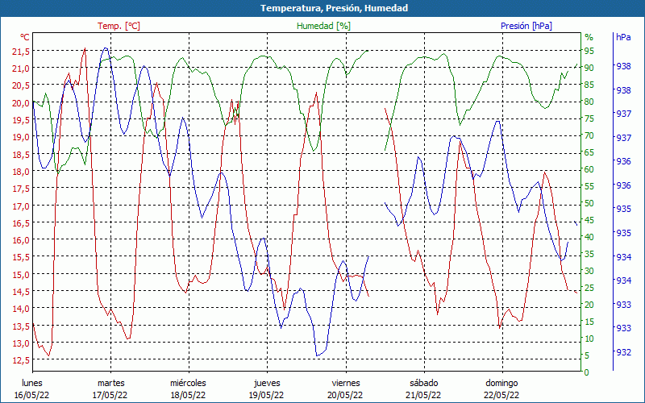645x403 pixels.
Task: Click the green '60' humidity axis tick
Action: click(589, 169)
